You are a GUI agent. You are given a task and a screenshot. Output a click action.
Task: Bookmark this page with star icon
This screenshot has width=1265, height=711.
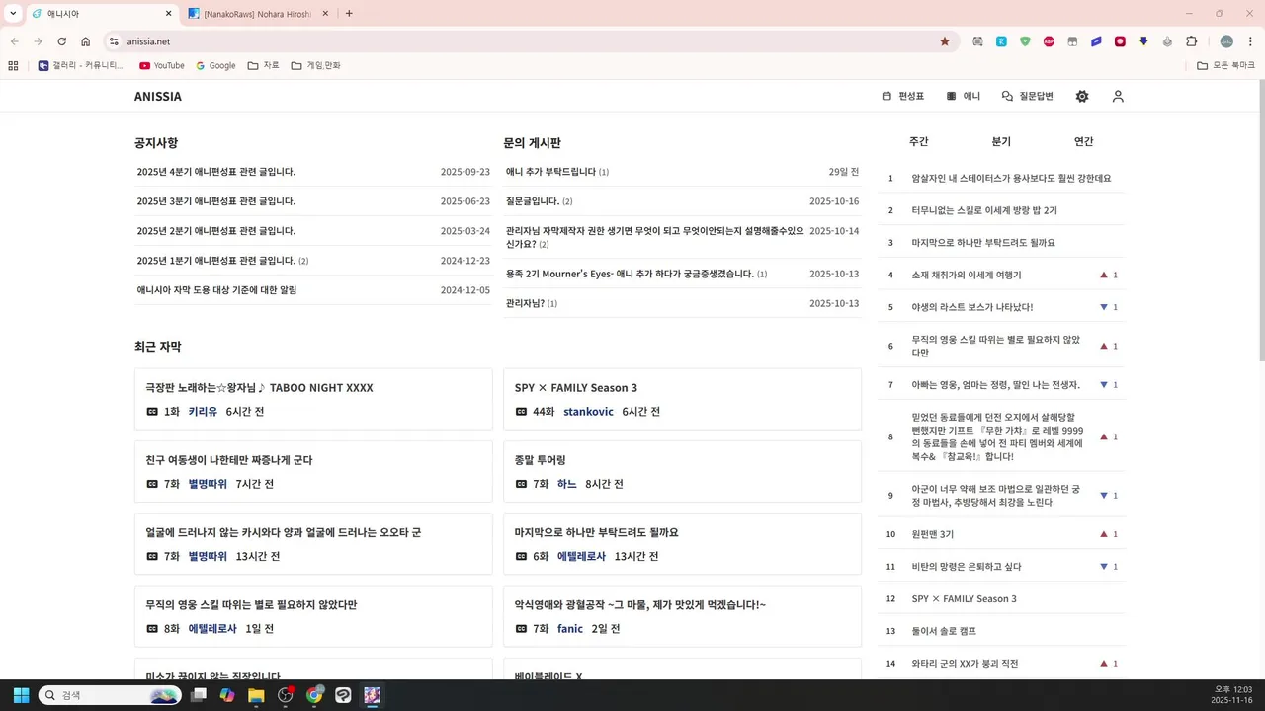[945, 41]
